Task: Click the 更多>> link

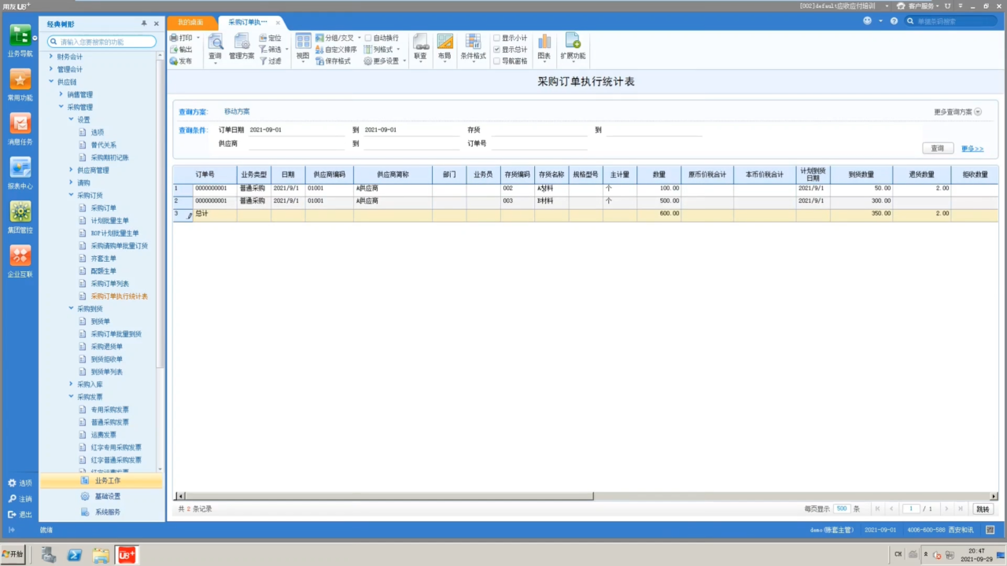Action: [x=972, y=148]
